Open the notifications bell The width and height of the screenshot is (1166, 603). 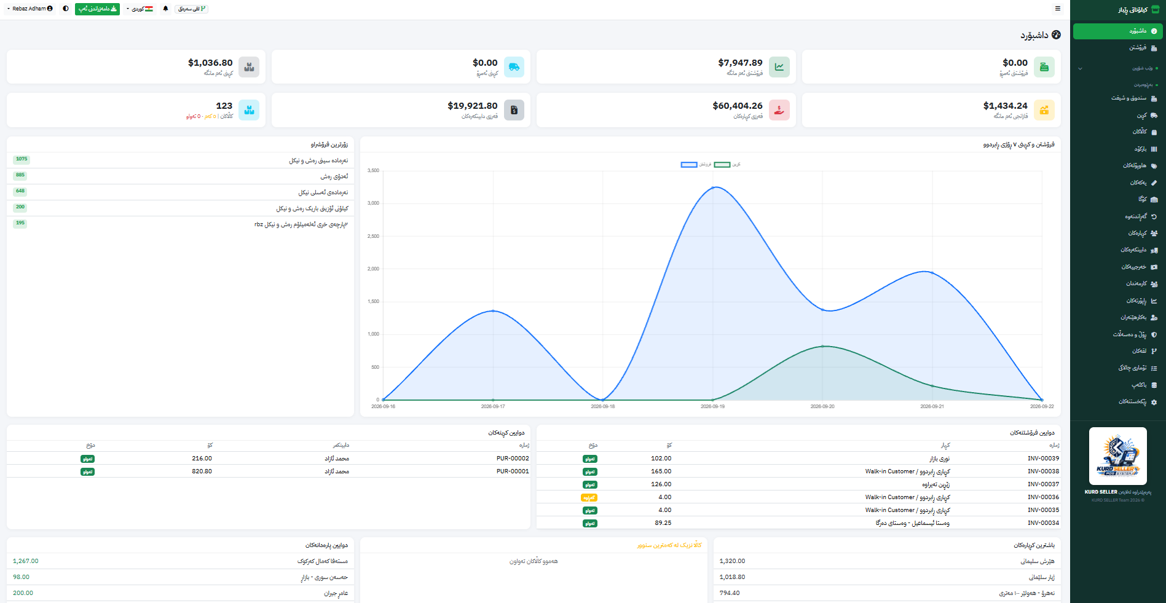[x=165, y=9]
